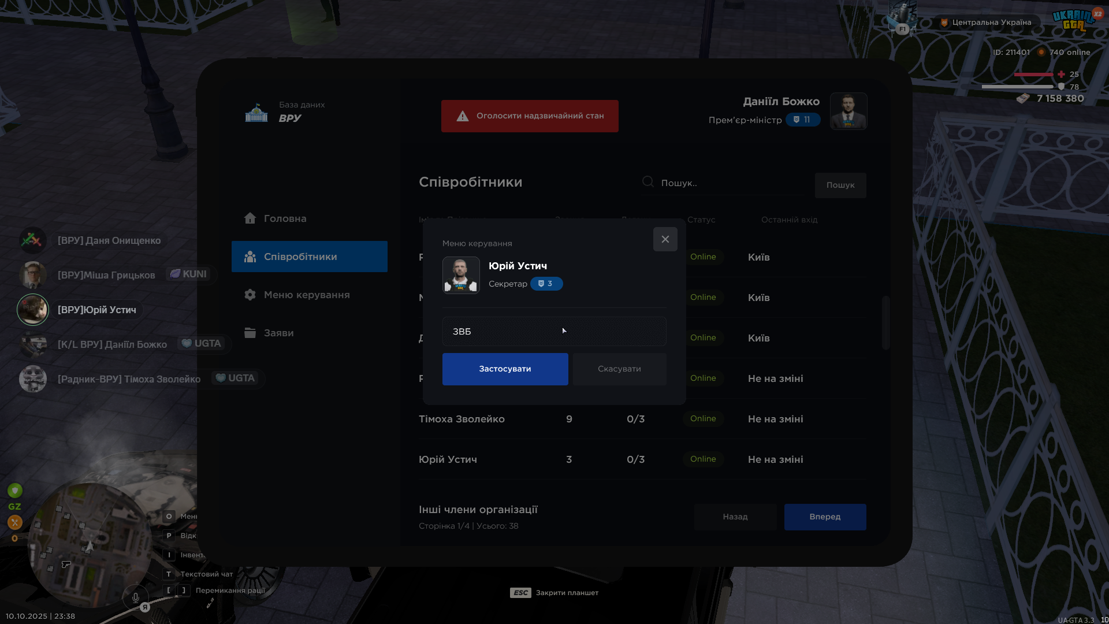Click the Центральна Україна server label
Screen dimensions: 1109x624
click(991, 23)
